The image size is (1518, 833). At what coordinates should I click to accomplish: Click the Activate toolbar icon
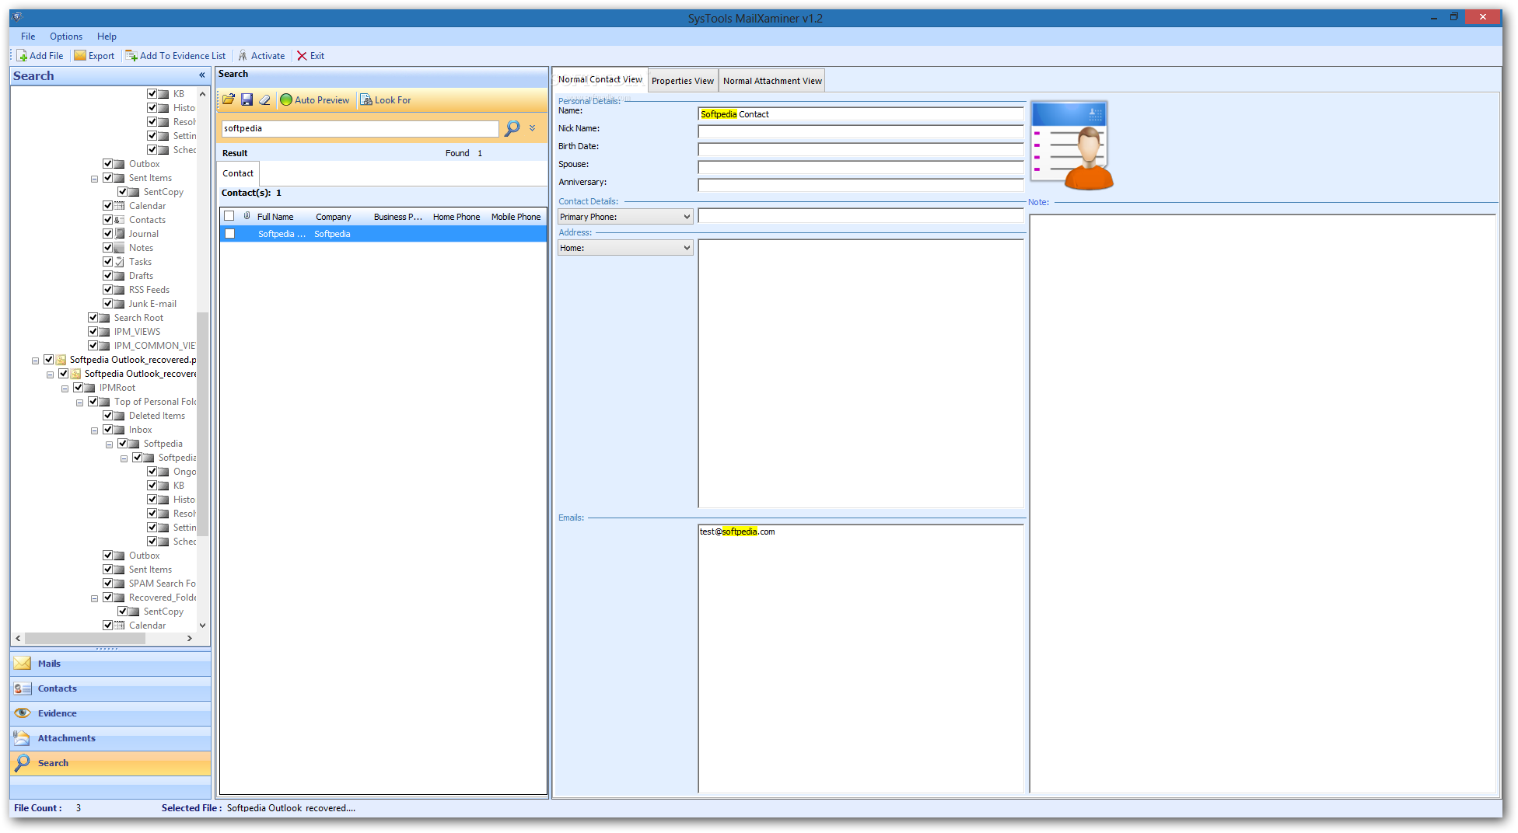pos(243,56)
